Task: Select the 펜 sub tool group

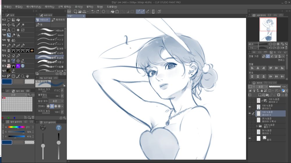Action: tap(43, 24)
